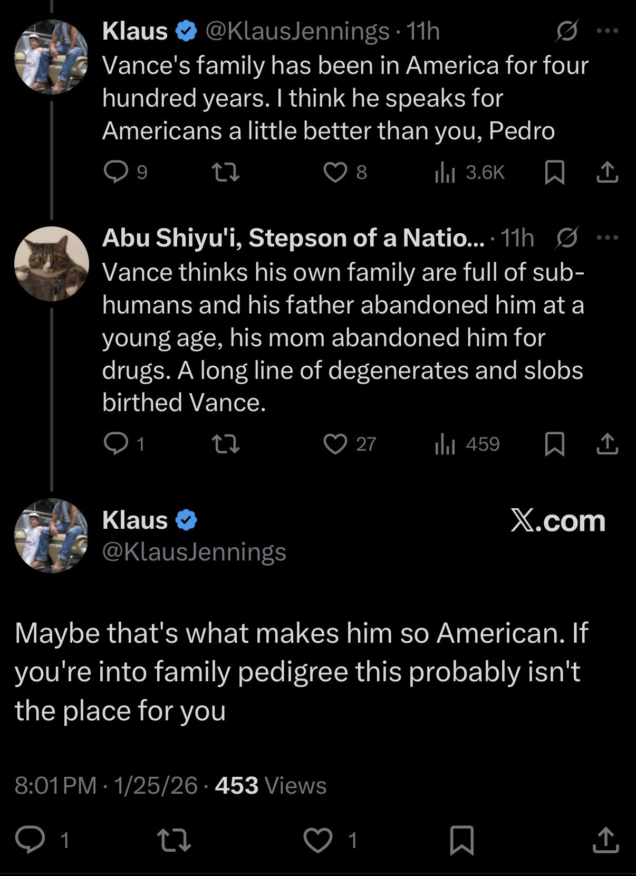
Task: Reply to Abu Shiyu'i's tweet
Action: point(115,444)
